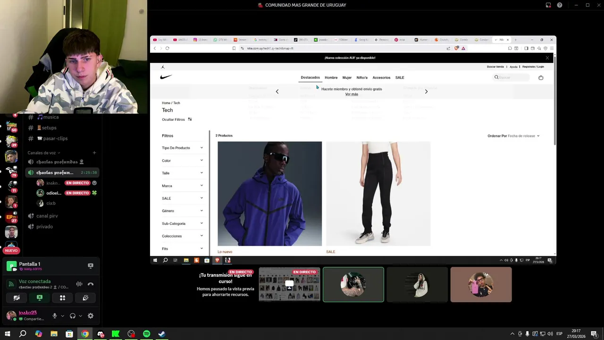Stop streaming Pantalla 1
The width and height of the screenshot is (604, 340).
pyautogui.click(x=91, y=266)
